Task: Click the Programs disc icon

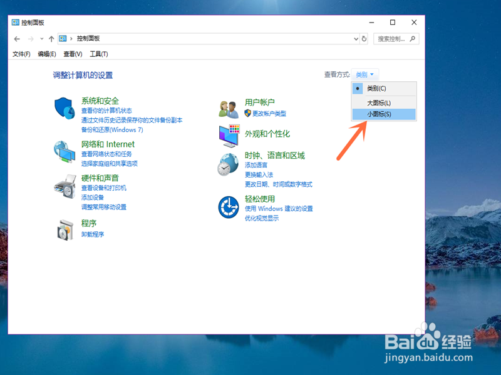Action: [x=65, y=230]
